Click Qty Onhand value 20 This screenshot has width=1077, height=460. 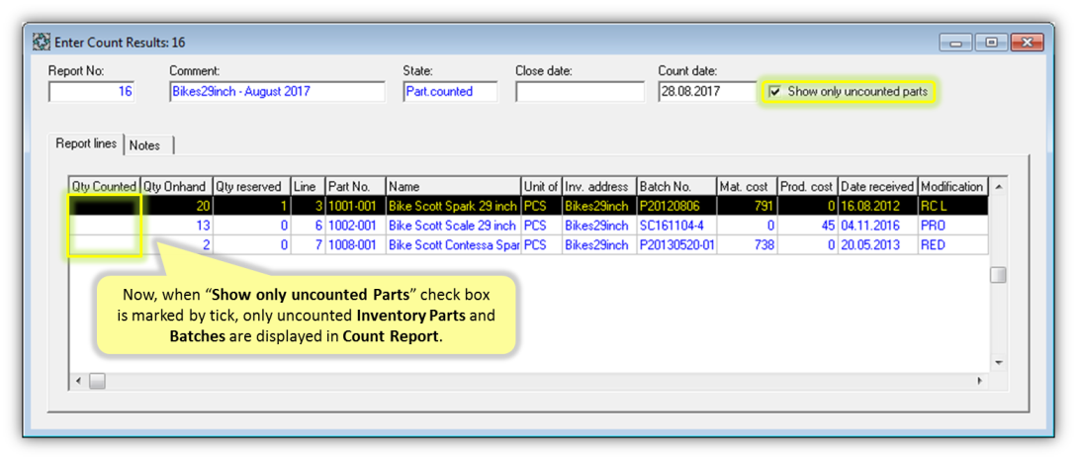pos(176,206)
